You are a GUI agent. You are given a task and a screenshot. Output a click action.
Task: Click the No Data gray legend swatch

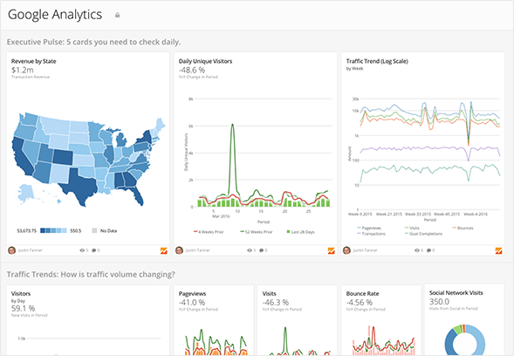coord(94,230)
